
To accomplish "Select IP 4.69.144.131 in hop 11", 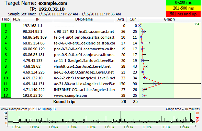I will [x=34, y=84].
